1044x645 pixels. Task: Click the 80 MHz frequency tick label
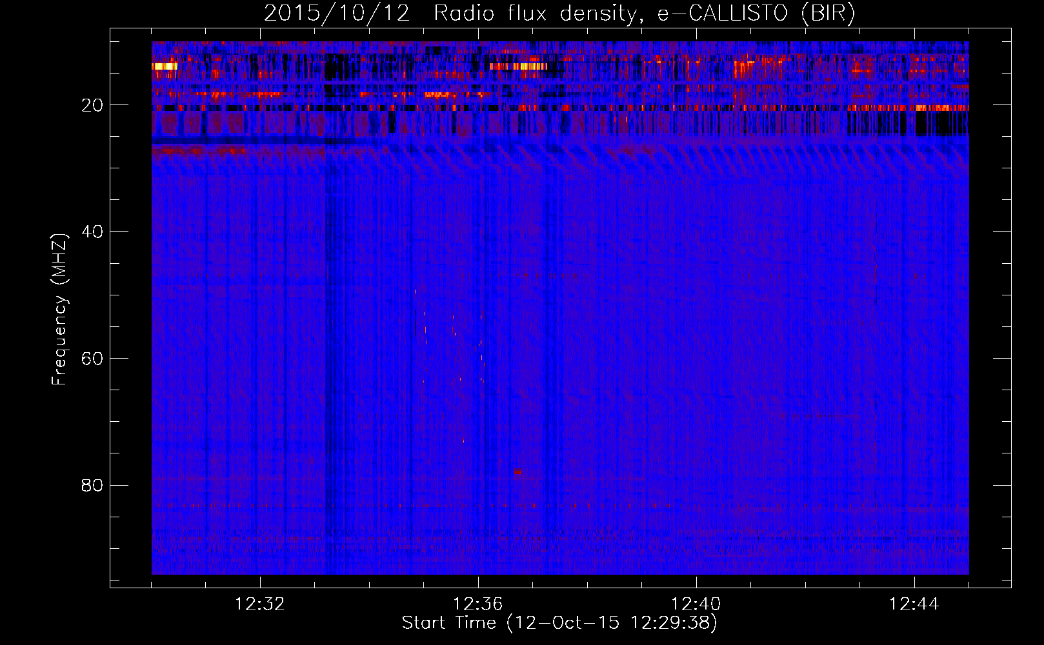(92, 485)
